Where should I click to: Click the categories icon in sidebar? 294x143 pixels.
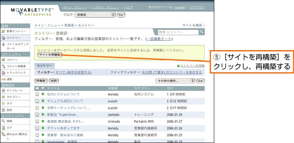coord(3,97)
